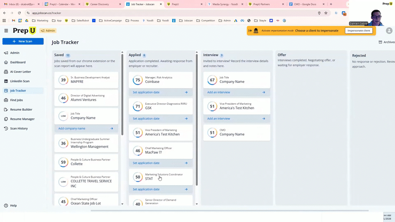Viewport: 395px width, 222px height.
Task: Open the GSK job card
Action: point(161,106)
